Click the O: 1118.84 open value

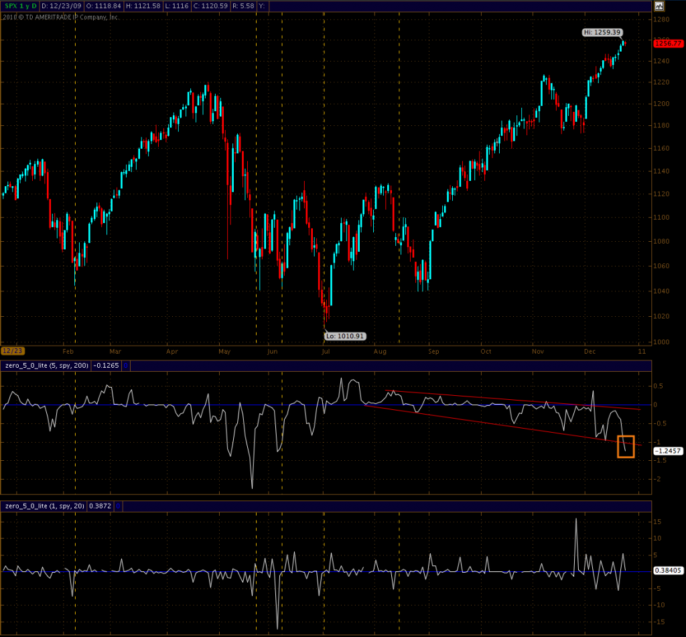tap(104, 6)
